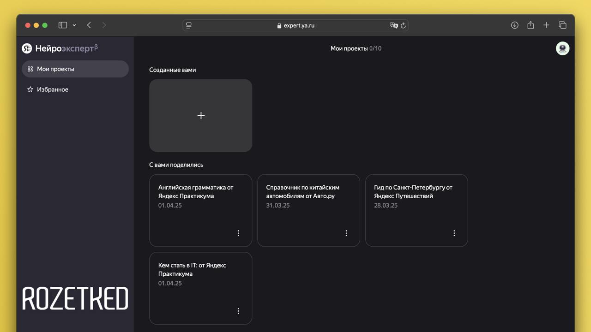Click the star icon beside Избранное
Image resolution: width=591 pixels, height=332 pixels.
tap(30, 89)
